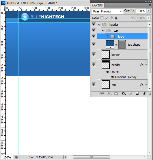The image size is (153, 160).
Task: Open the layer style fx menu at panel bottom
Action: (x=109, y=93)
